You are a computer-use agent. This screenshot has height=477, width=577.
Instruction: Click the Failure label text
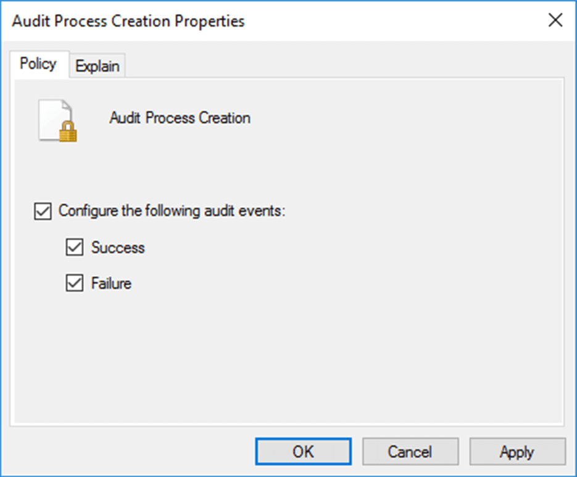(111, 284)
